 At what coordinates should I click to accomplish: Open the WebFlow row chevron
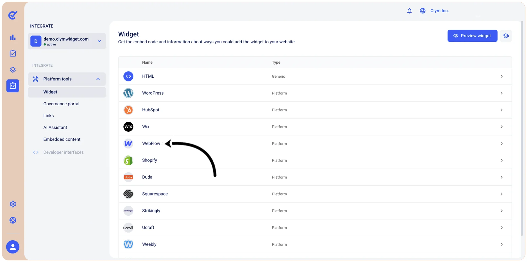tap(502, 143)
